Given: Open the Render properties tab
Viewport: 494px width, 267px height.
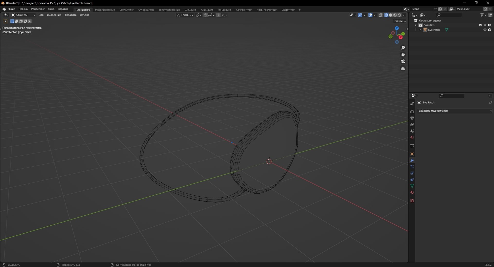Looking at the screenshot, I should coord(412,112).
